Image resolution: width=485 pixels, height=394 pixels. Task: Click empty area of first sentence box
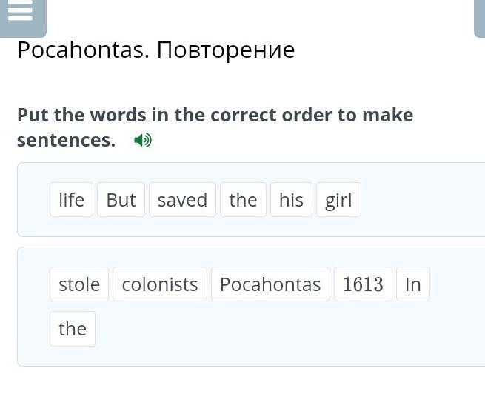(x=421, y=199)
